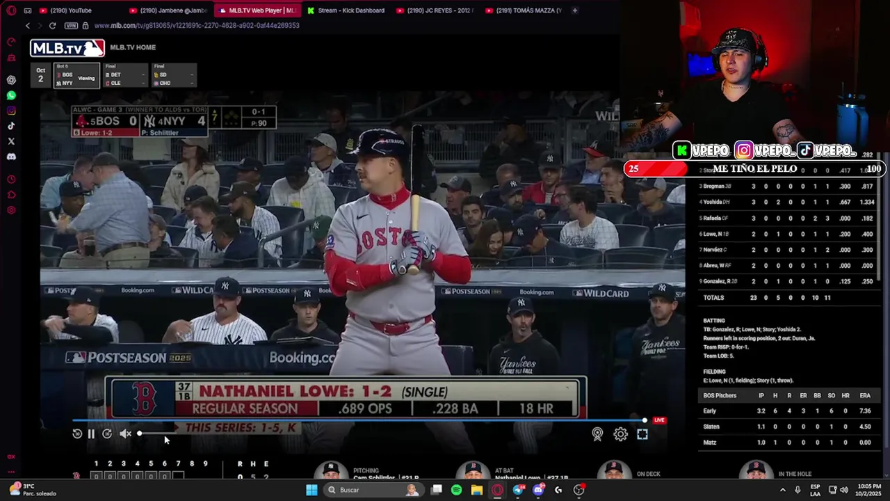Skip forward 10 seconds in the player
Viewport: 890px width, 501px height.
107,434
